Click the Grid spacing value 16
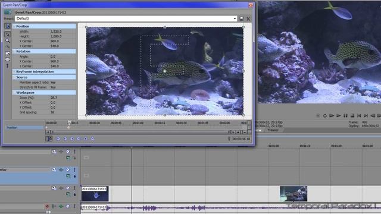Image resolution: width=381 pixels, height=214 pixels. 52,112
